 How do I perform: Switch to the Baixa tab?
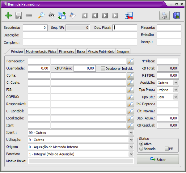click(x=81, y=52)
